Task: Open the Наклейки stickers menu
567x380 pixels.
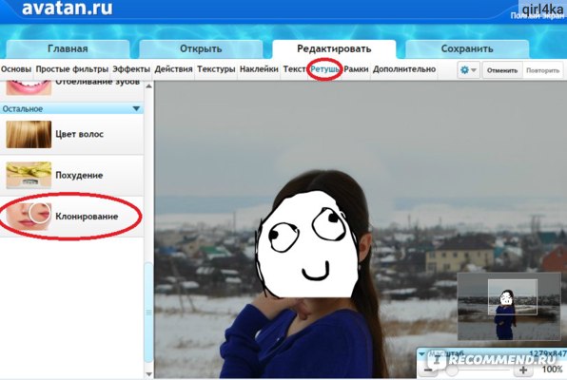Action: click(259, 69)
